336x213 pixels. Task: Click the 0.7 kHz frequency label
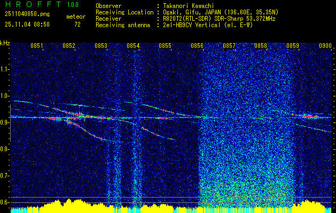point(5,176)
